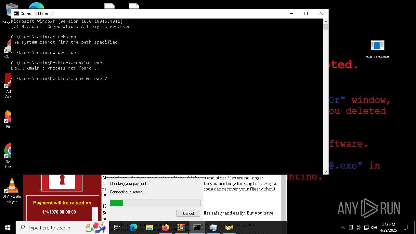
Task: Click 'ERROR wmain ; Process not found...' line
Action: 55,68
